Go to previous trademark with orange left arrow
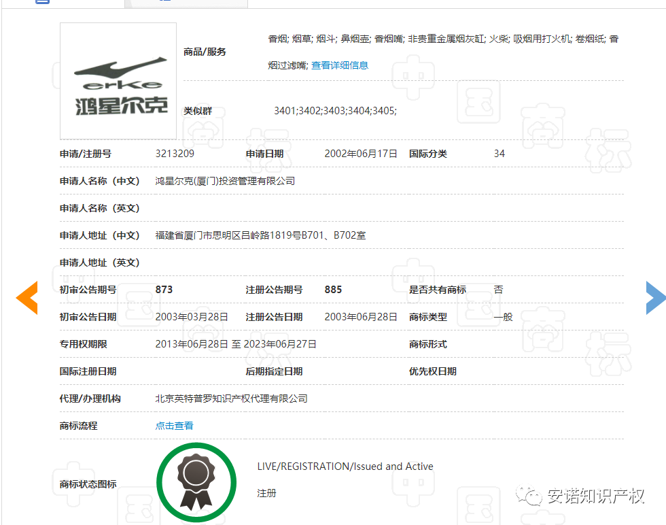The image size is (666, 525). (27, 298)
